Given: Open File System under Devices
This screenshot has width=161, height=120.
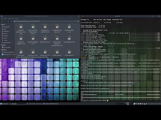Looking at the screenshot, I should click(x=6, y=47).
